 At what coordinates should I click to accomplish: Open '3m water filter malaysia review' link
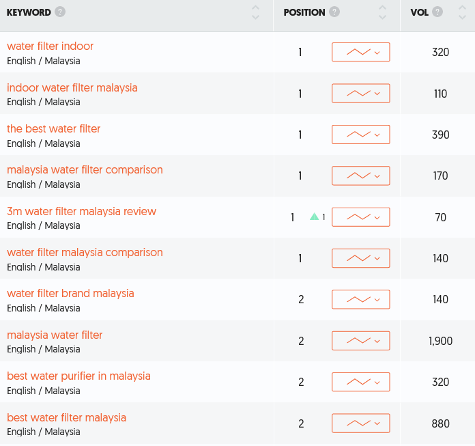click(x=81, y=211)
